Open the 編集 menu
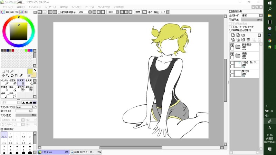The height and width of the screenshot is (155, 276). 21,7
